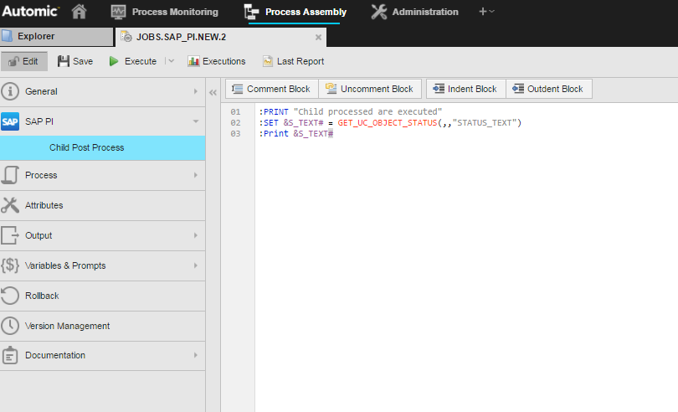Open Version Management section

point(102,326)
